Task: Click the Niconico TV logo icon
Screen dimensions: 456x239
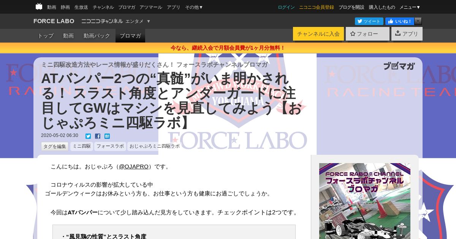Action: (39, 6)
